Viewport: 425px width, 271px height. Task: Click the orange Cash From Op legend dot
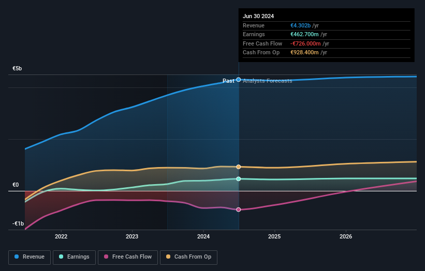pyautogui.click(x=168, y=257)
